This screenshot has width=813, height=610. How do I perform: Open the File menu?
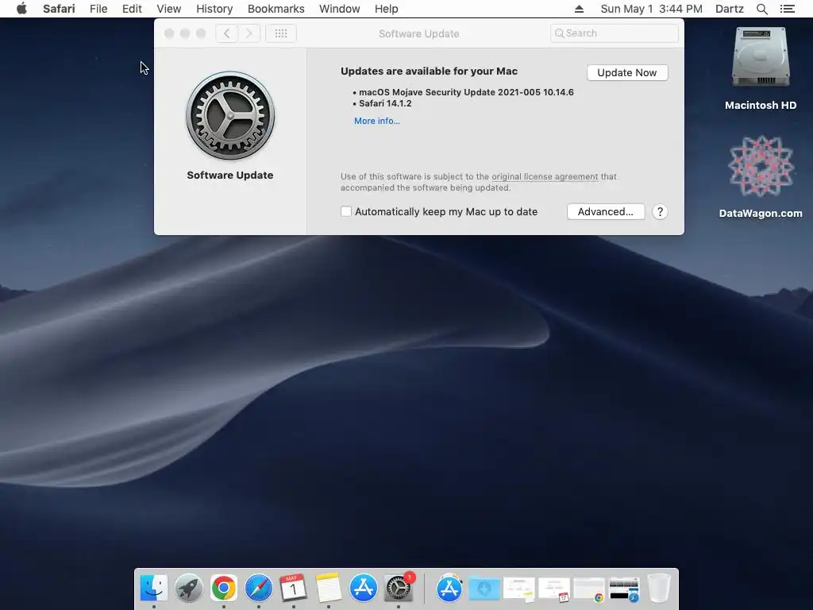[98, 9]
